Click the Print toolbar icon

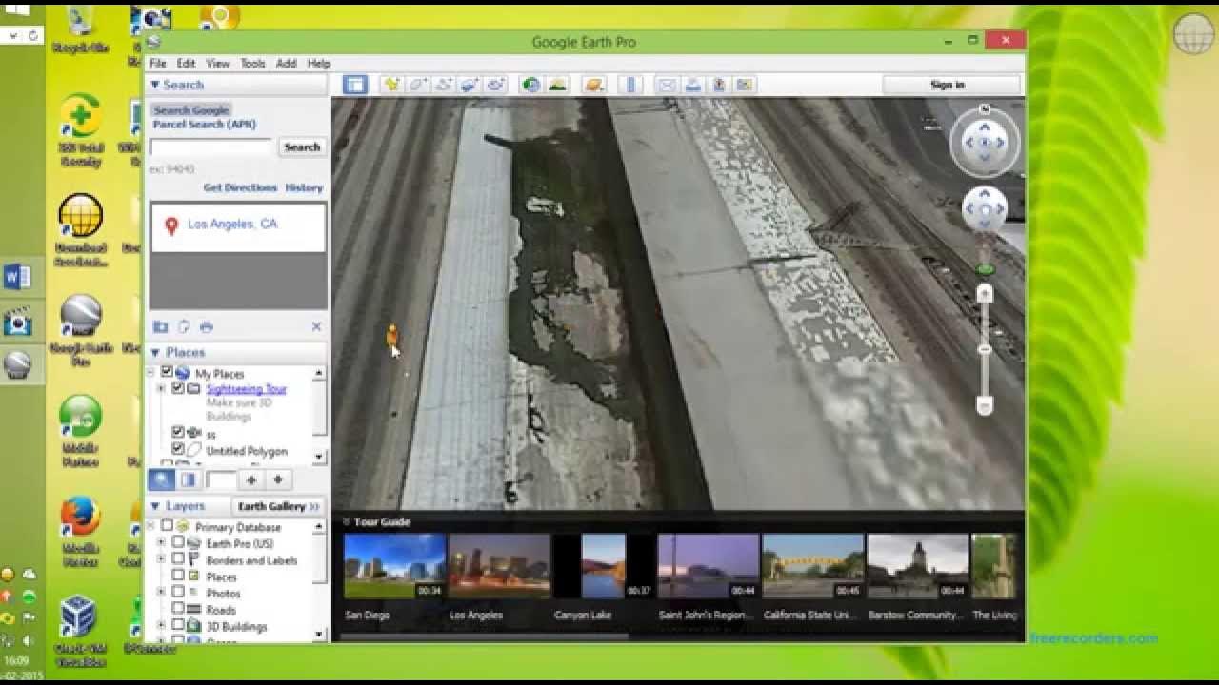(692, 85)
